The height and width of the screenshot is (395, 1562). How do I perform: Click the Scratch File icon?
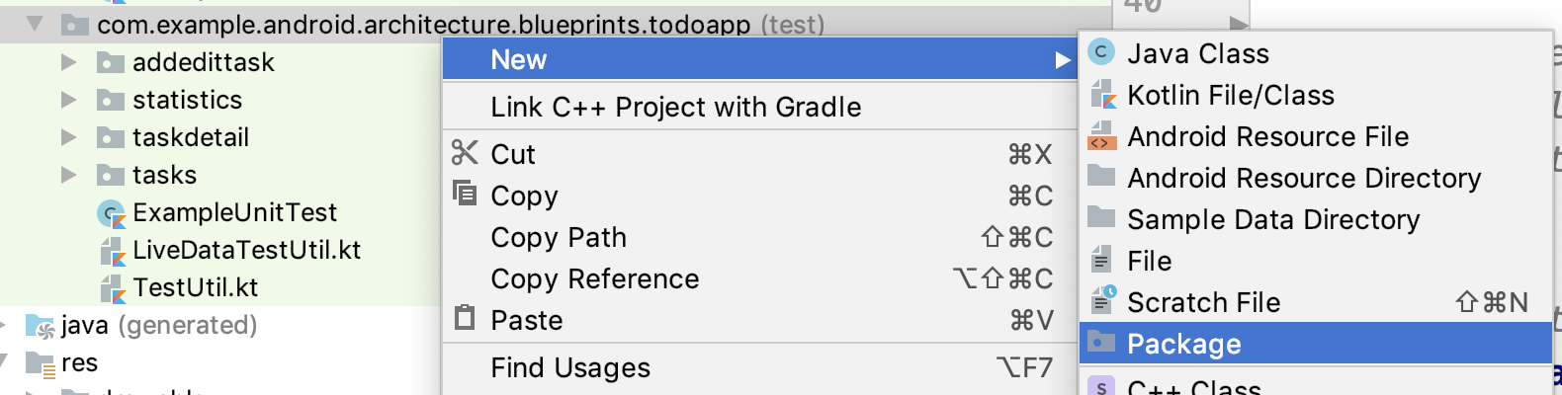[x=1101, y=301]
